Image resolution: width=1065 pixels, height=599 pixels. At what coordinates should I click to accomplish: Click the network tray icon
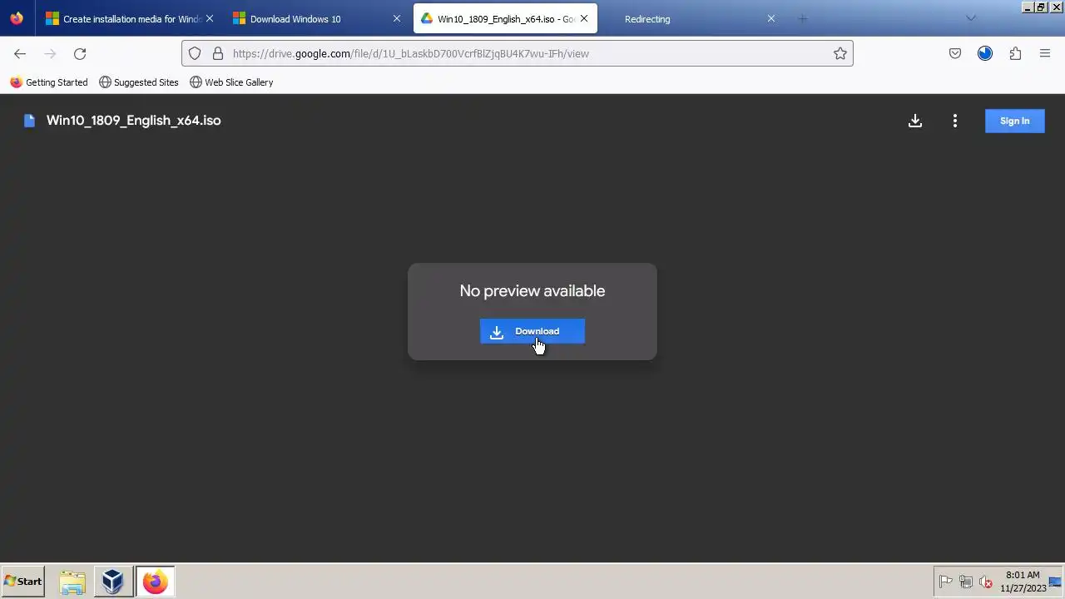coord(966,582)
